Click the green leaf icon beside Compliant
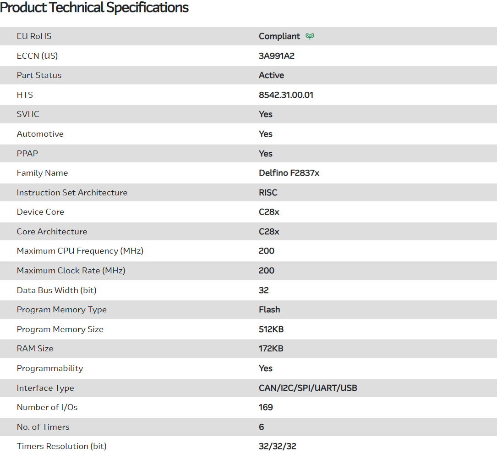The width and height of the screenshot is (497, 455). click(310, 36)
